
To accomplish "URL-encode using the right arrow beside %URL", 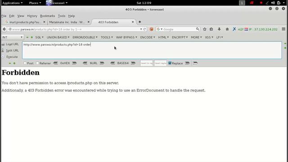I will click(x=102, y=63).
